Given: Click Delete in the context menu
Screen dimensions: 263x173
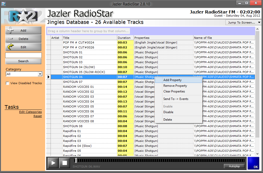Looking at the screenshot, I should coord(178,120).
